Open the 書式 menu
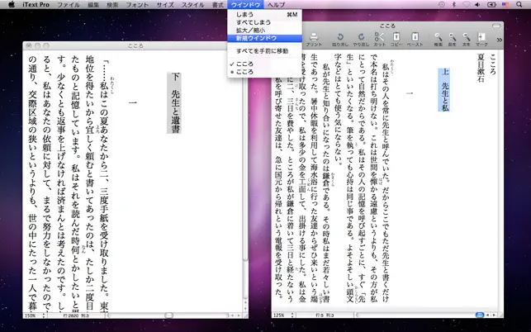 coord(217,5)
